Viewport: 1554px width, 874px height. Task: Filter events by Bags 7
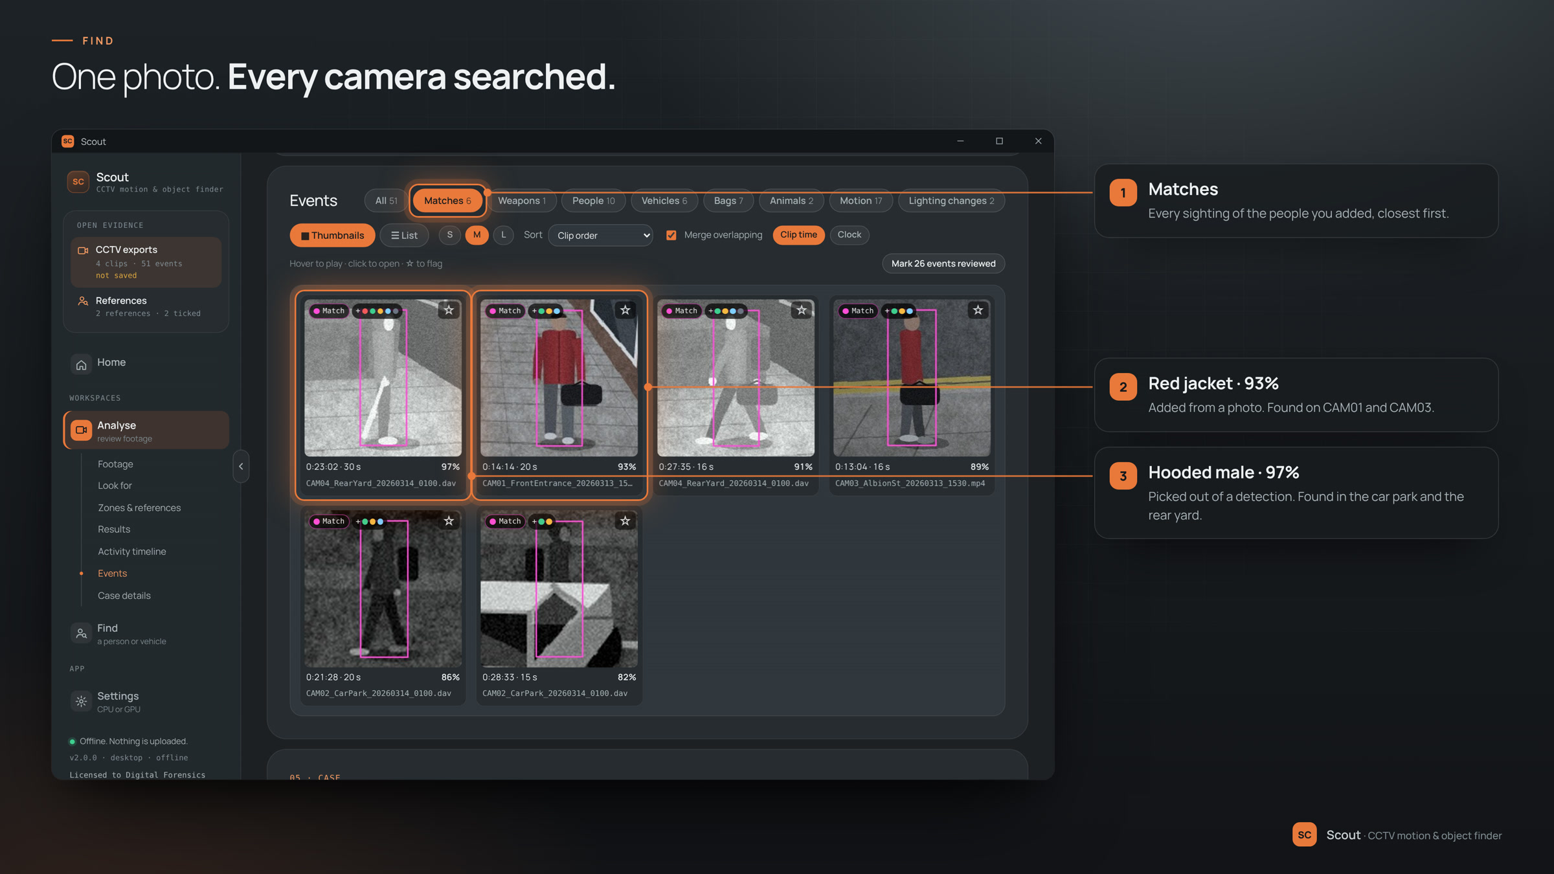point(728,201)
